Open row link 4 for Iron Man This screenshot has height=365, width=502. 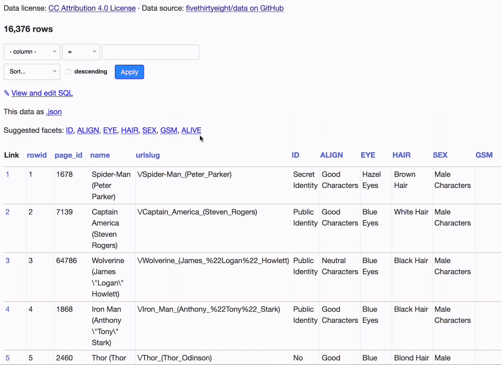[x=8, y=309]
